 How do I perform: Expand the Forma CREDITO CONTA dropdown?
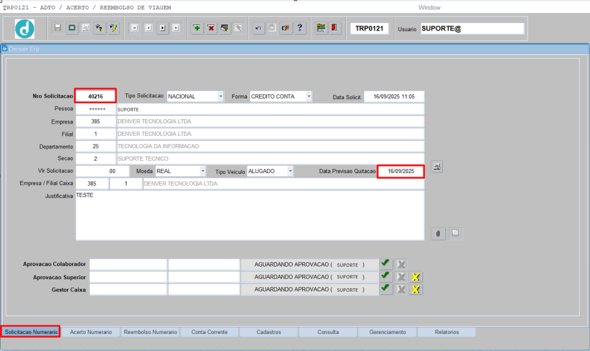point(309,96)
